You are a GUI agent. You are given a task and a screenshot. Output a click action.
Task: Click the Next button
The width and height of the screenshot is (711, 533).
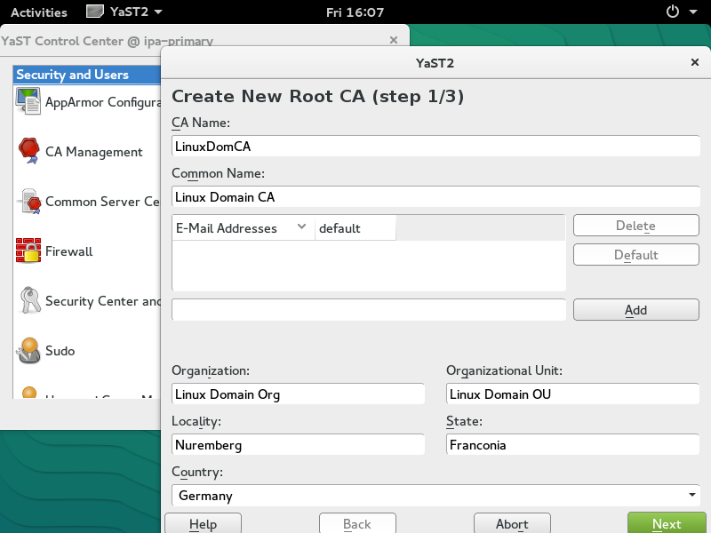tap(666, 523)
